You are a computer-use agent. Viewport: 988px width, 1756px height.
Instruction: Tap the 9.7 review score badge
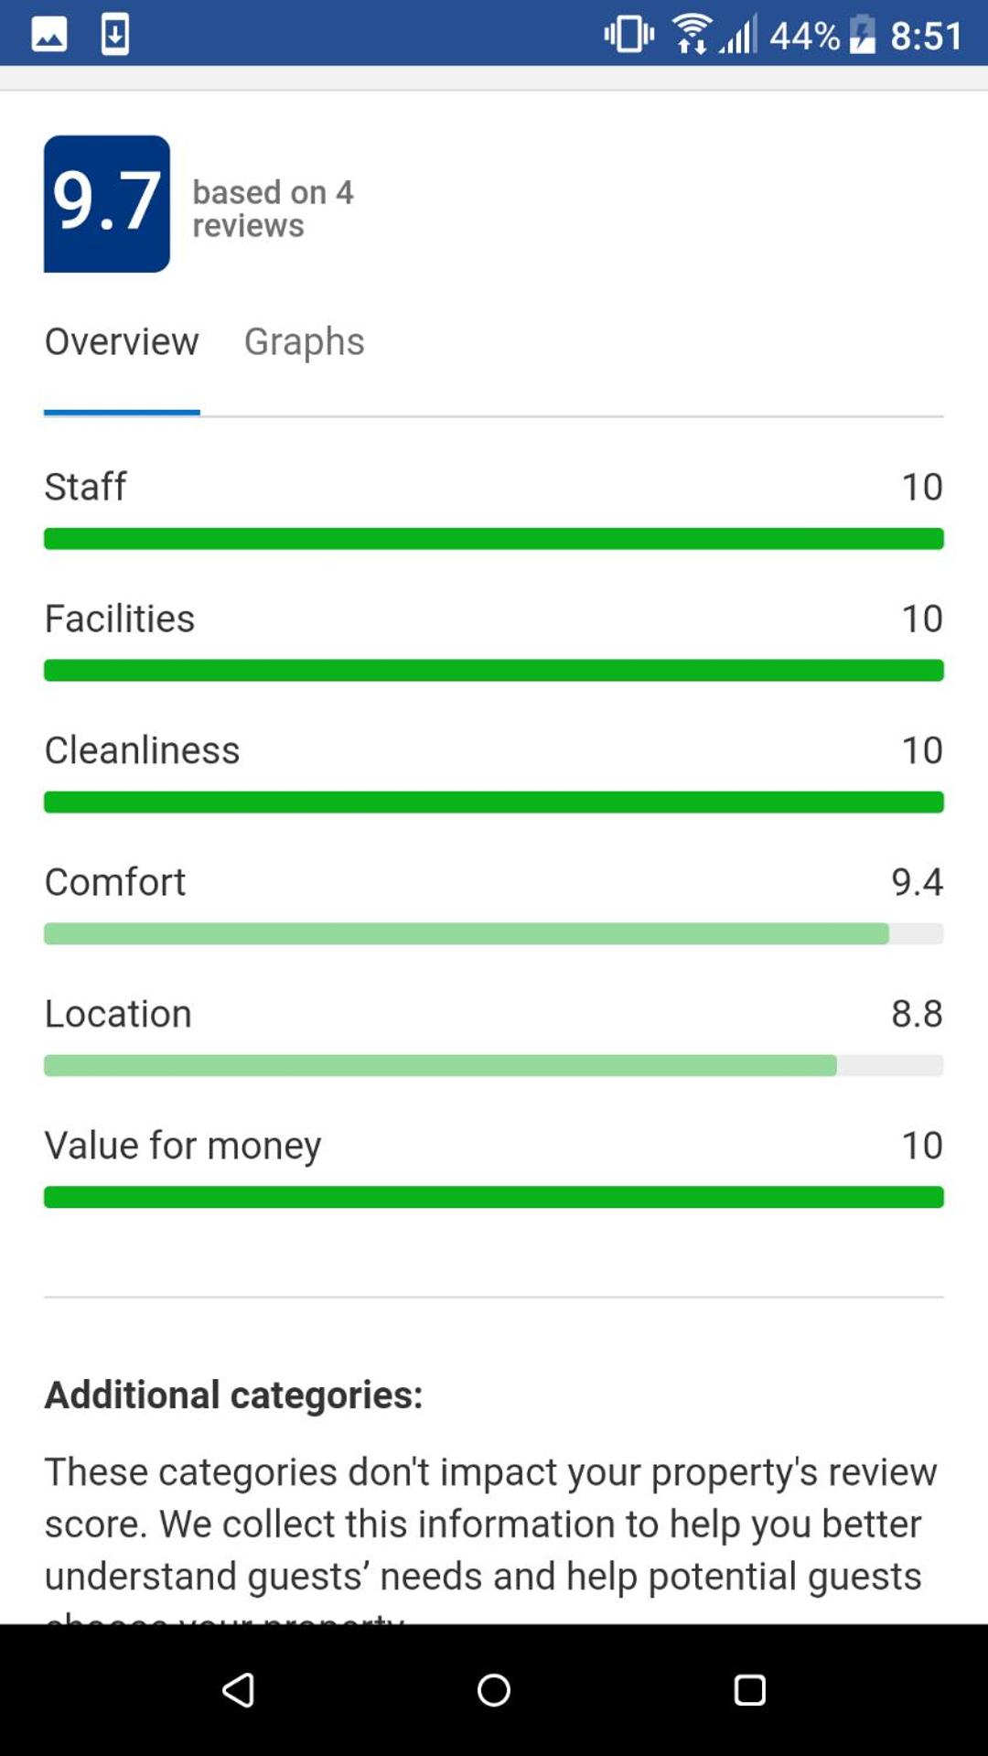pyautogui.click(x=107, y=203)
